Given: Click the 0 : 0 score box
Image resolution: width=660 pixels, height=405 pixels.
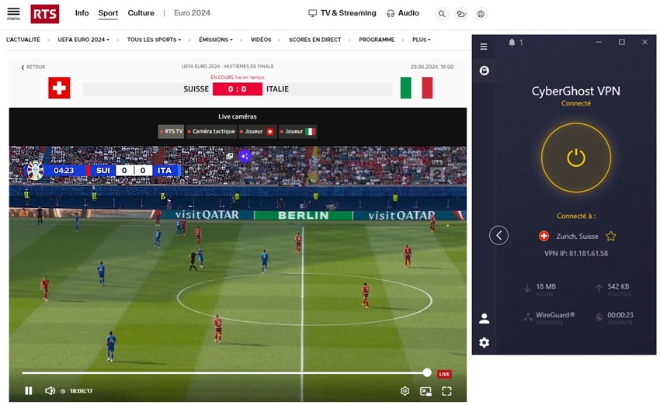Looking at the screenshot, I should pos(238,89).
